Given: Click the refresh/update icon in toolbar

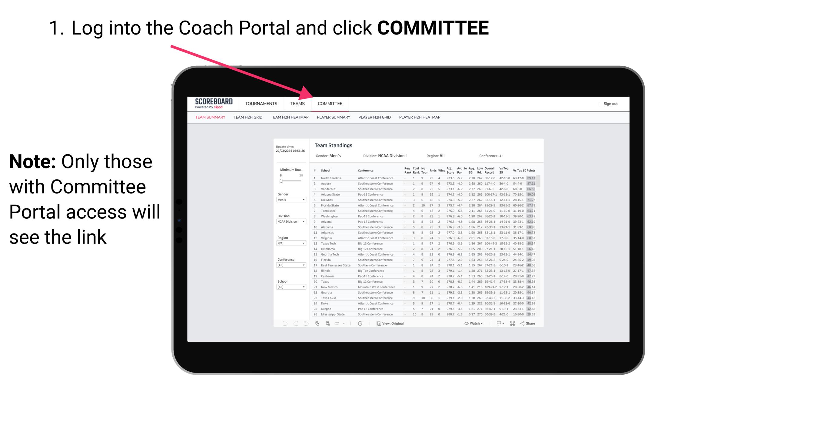Looking at the screenshot, I should coord(318,324).
